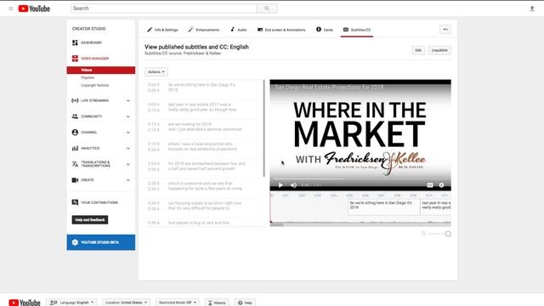Open video player settings gear

point(441,185)
